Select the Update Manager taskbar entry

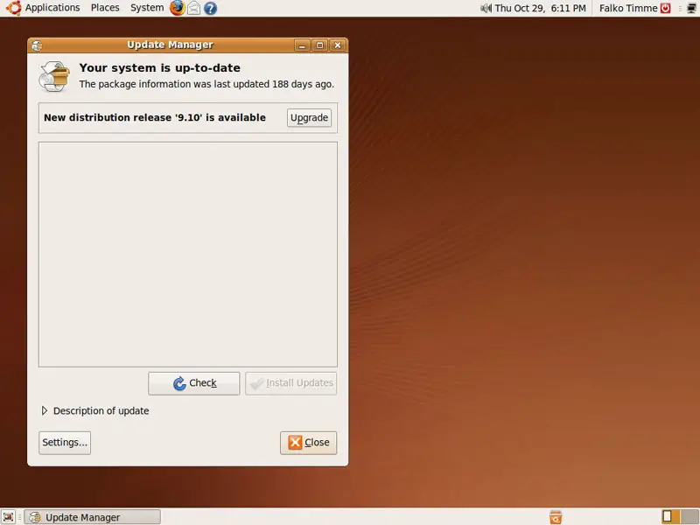coord(93,517)
